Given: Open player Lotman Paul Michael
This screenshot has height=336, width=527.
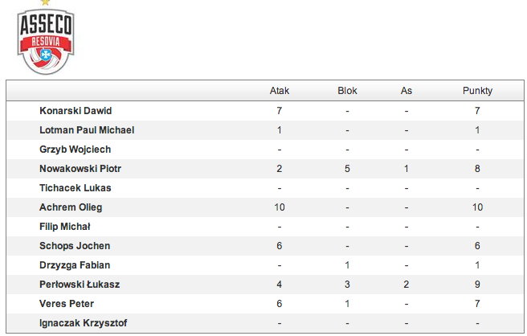Looking at the screenshot, I should pos(87,130).
